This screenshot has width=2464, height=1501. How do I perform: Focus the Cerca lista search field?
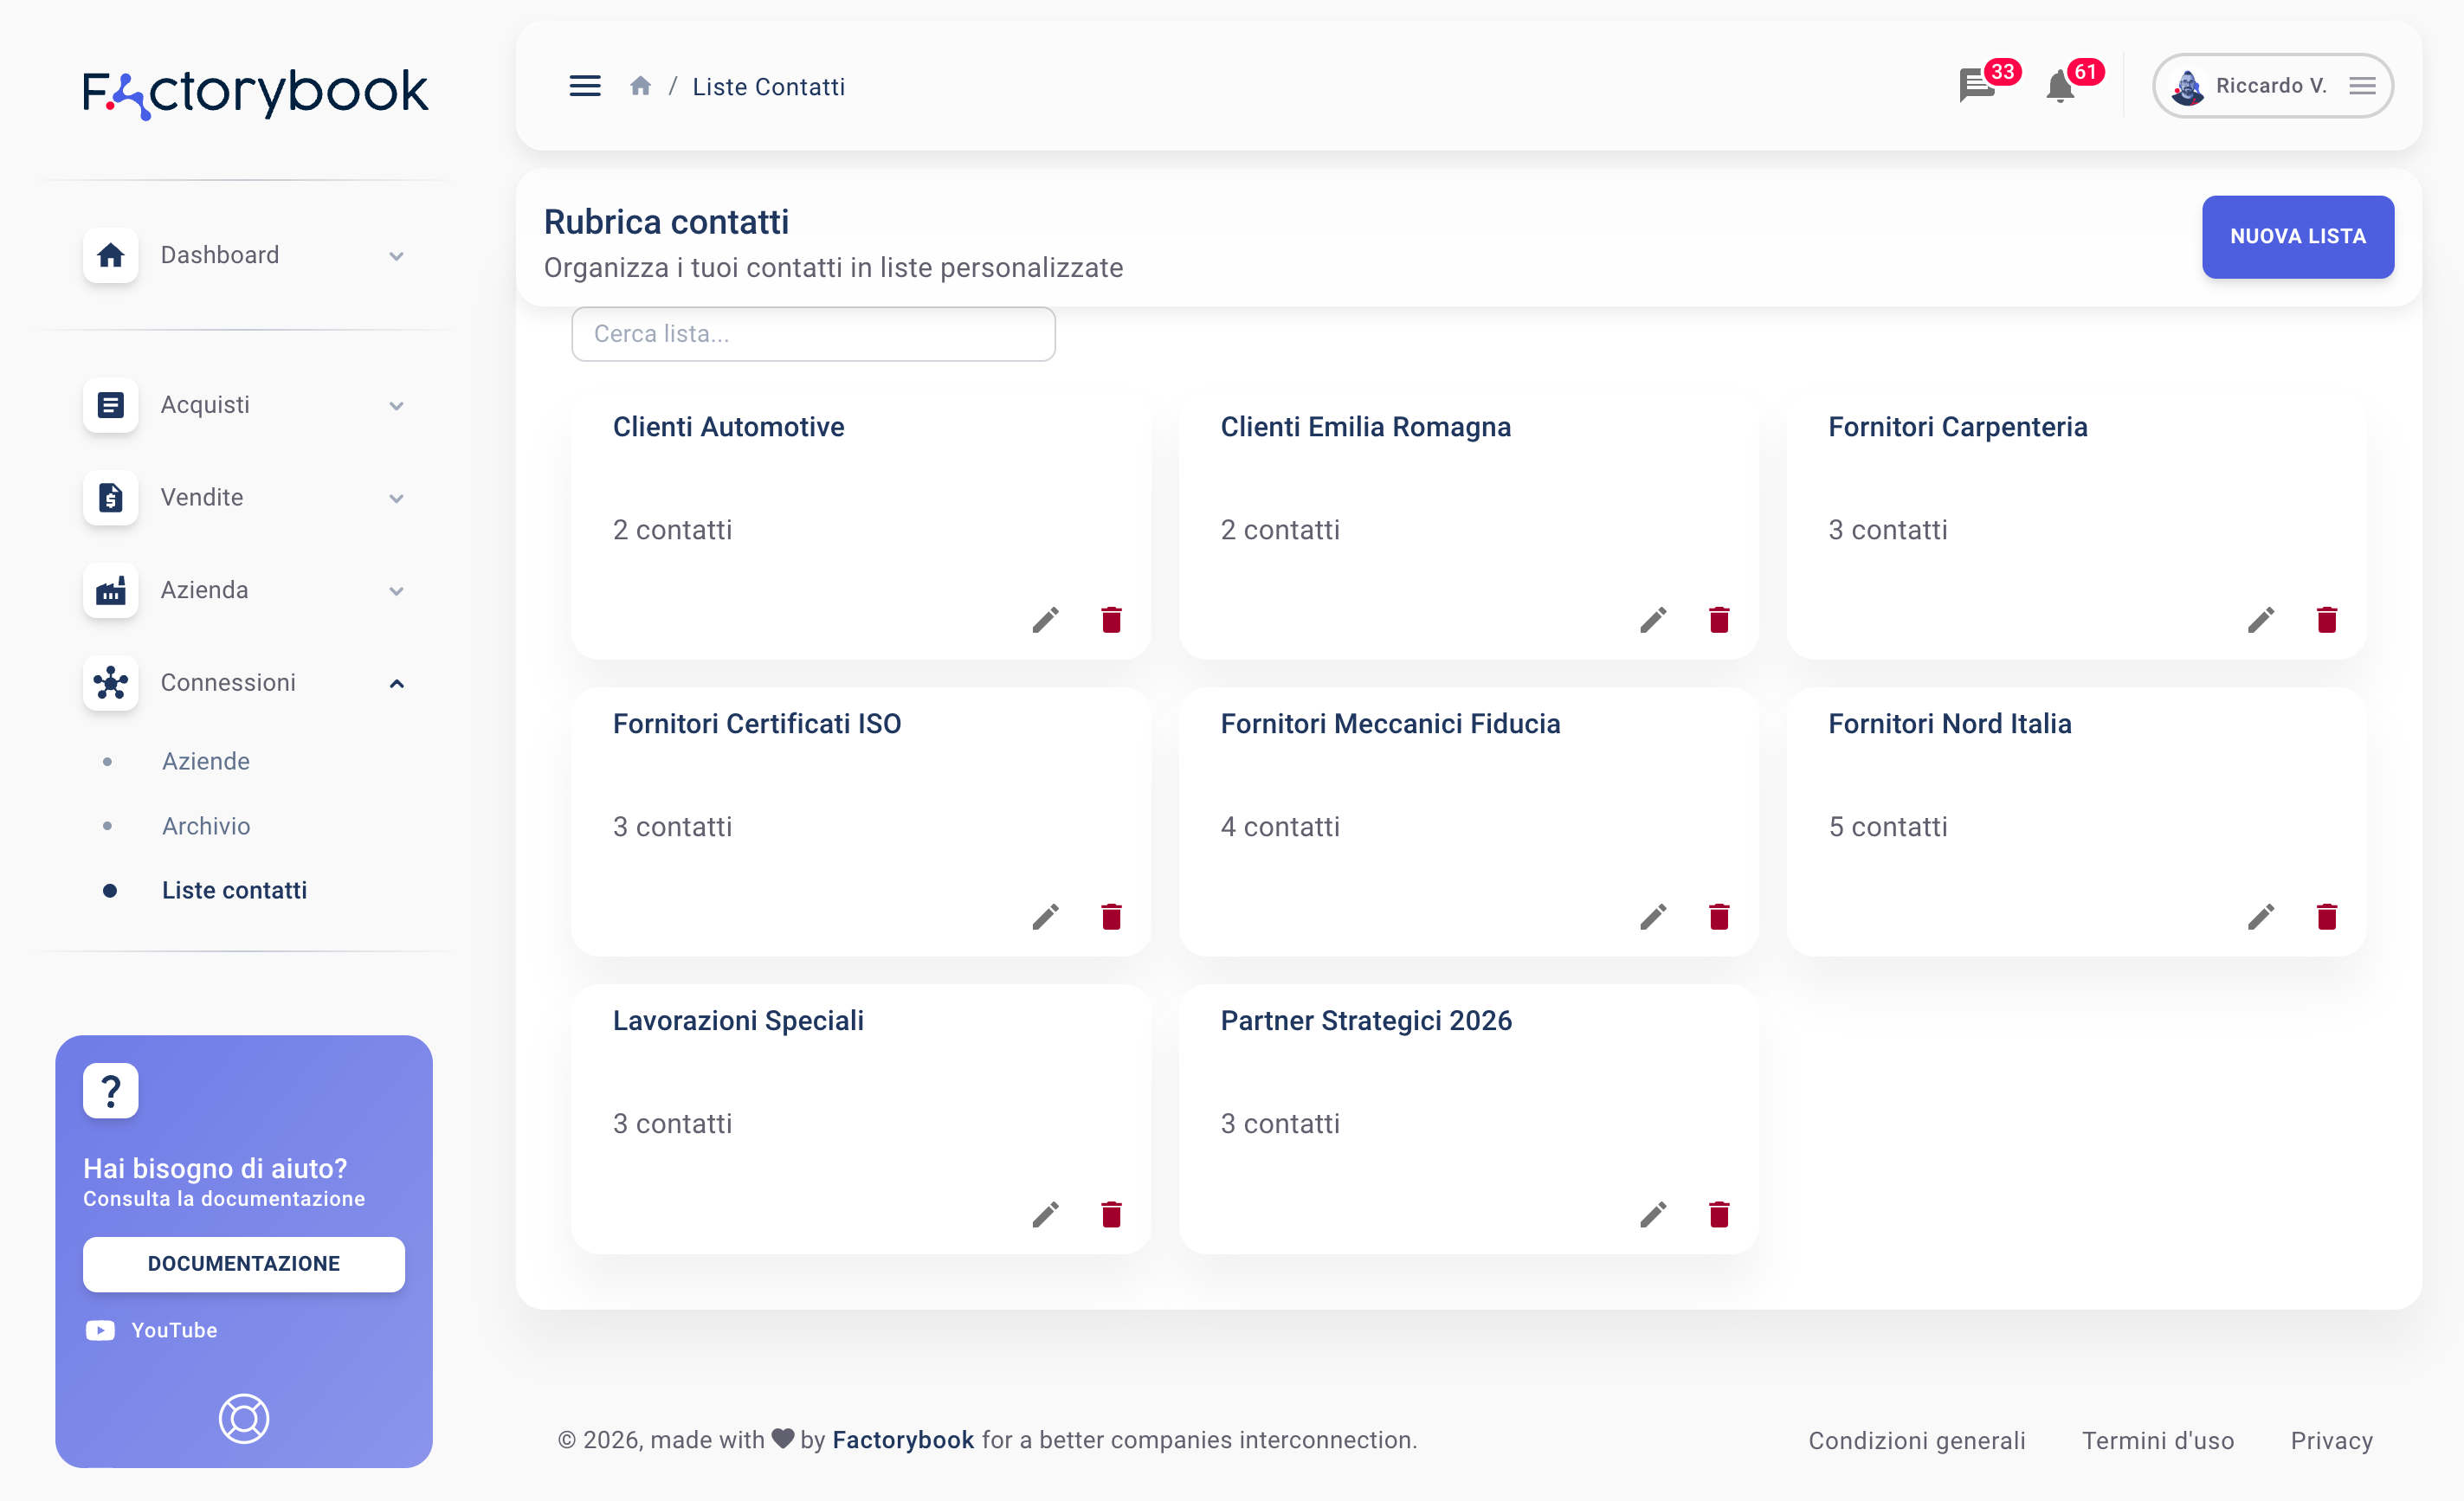(813, 334)
